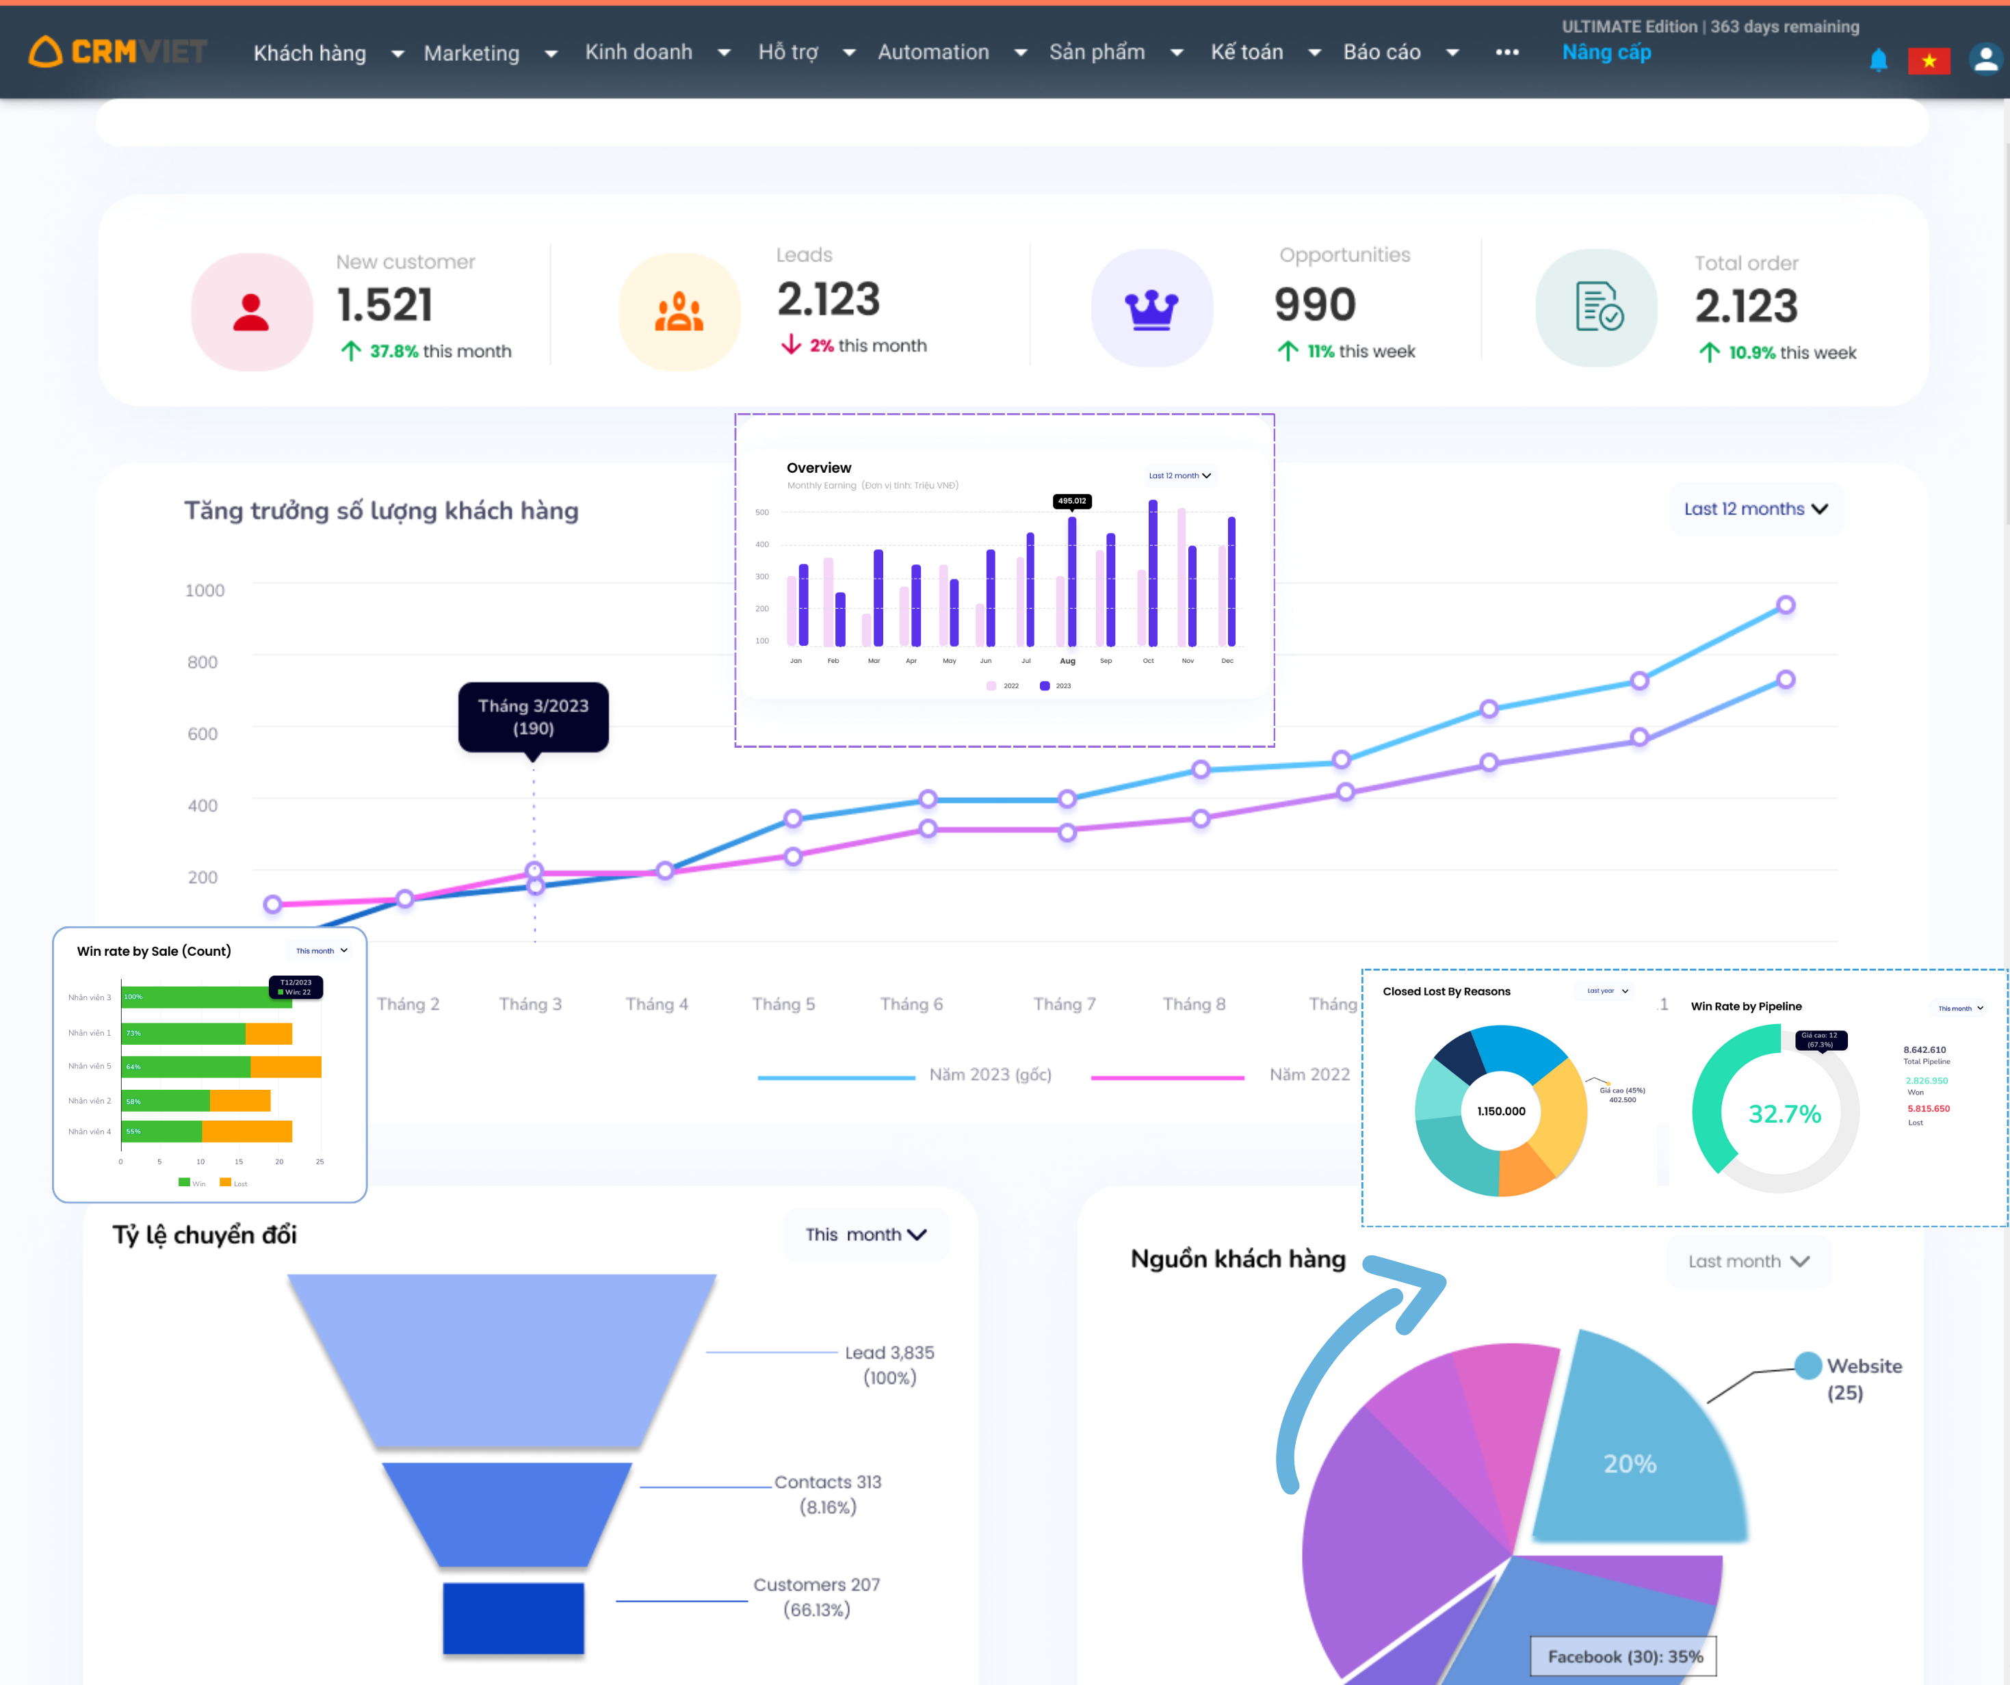2010x1685 pixels.
Task: Click Năm 2022 legend label
Action: click(1309, 1075)
